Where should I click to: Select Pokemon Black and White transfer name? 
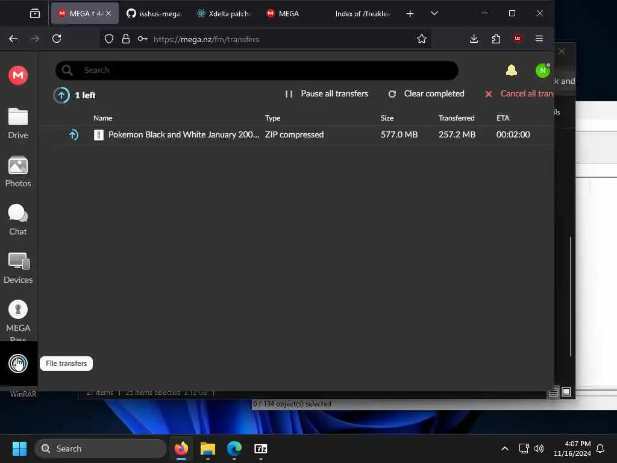click(x=184, y=134)
